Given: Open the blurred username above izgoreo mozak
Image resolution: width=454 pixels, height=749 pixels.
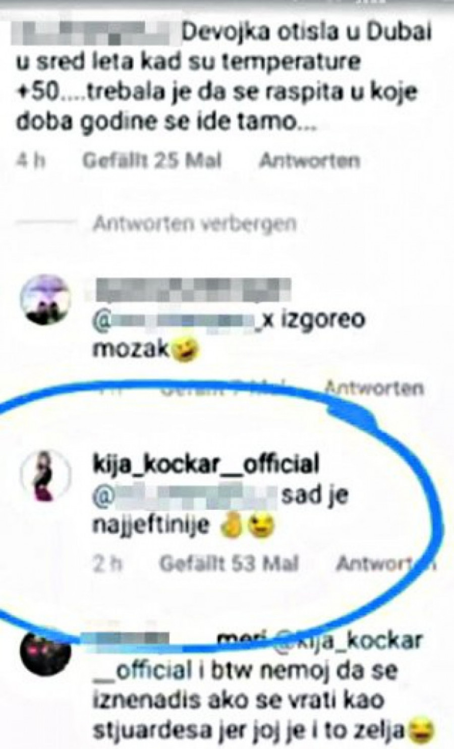Looking at the screenshot, I should coord(192,288).
